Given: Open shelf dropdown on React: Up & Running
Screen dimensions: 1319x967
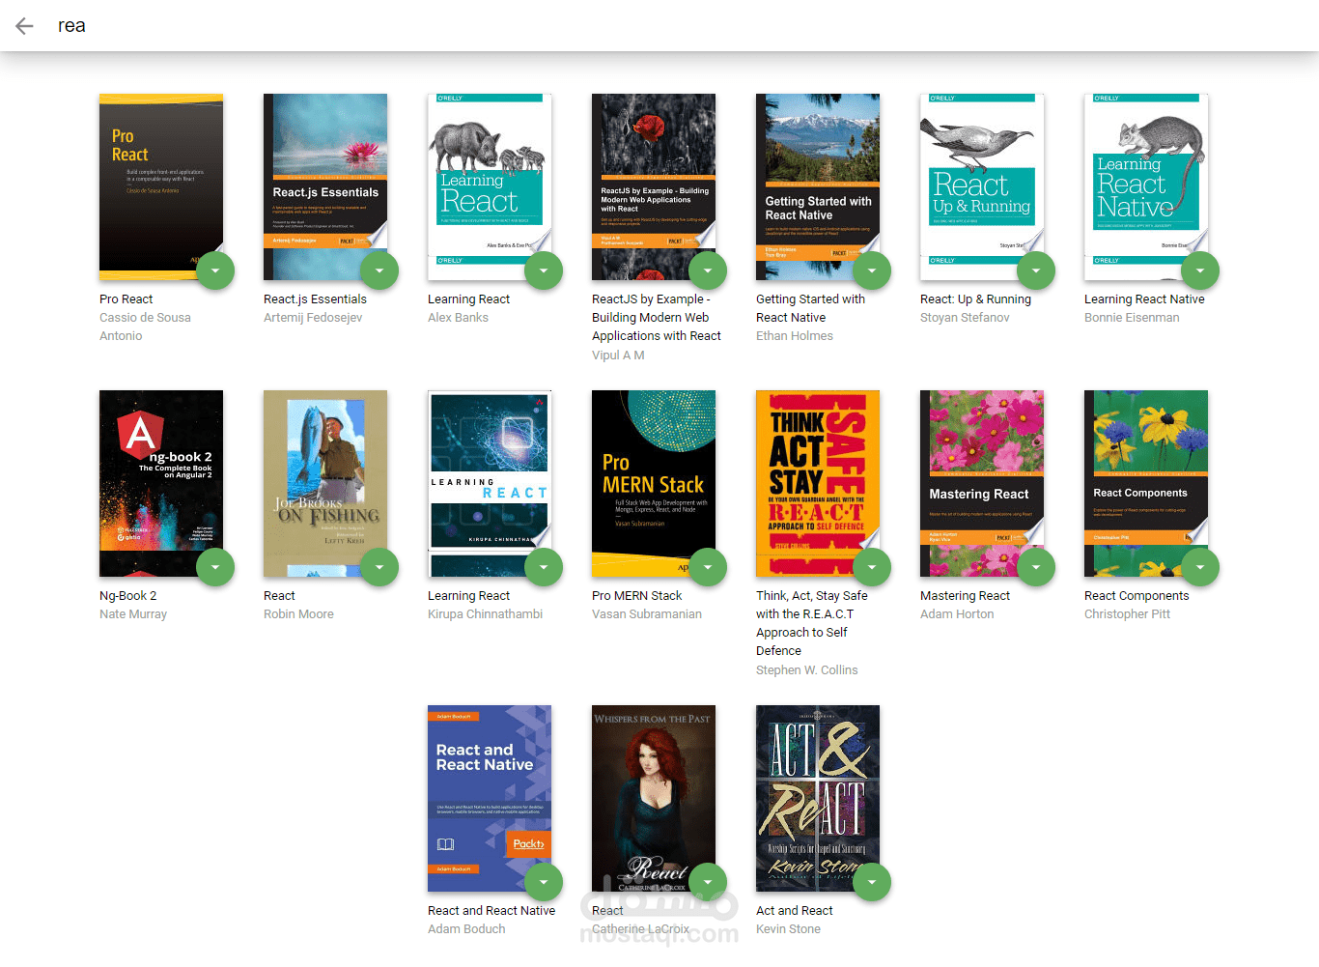Looking at the screenshot, I should pos(1036,270).
